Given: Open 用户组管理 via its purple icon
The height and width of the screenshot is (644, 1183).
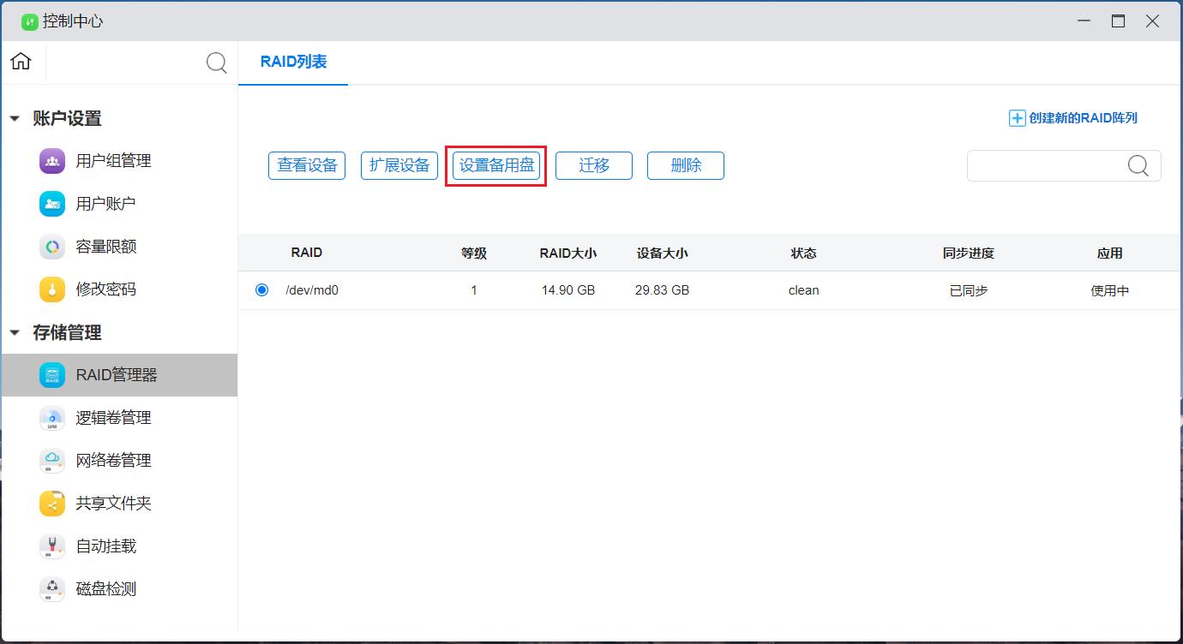Looking at the screenshot, I should (52, 161).
